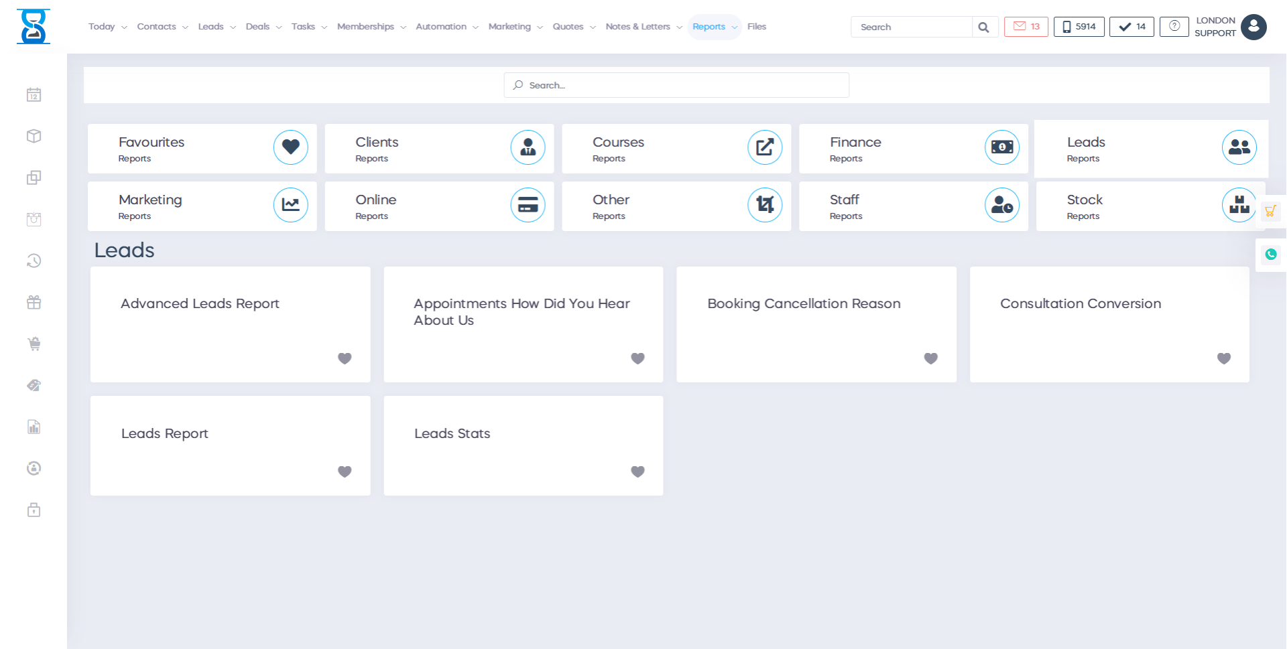Open the yellow shopping cart side widget
The height and width of the screenshot is (649, 1287).
click(1270, 212)
